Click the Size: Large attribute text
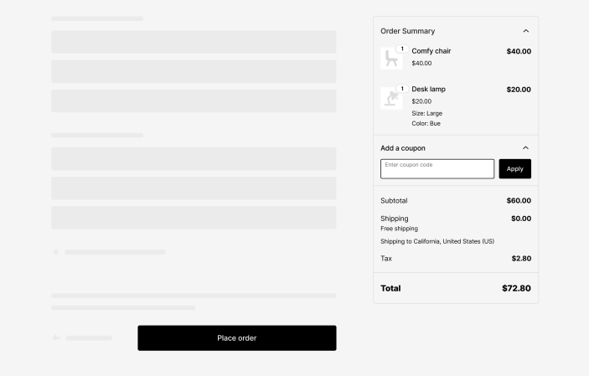Viewport: 589px width, 376px height. coord(427,113)
